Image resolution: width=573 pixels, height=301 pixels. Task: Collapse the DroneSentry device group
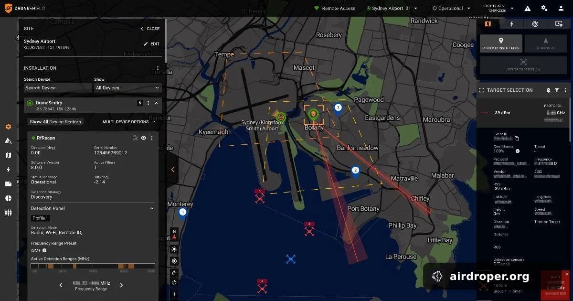(x=157, y=103)
